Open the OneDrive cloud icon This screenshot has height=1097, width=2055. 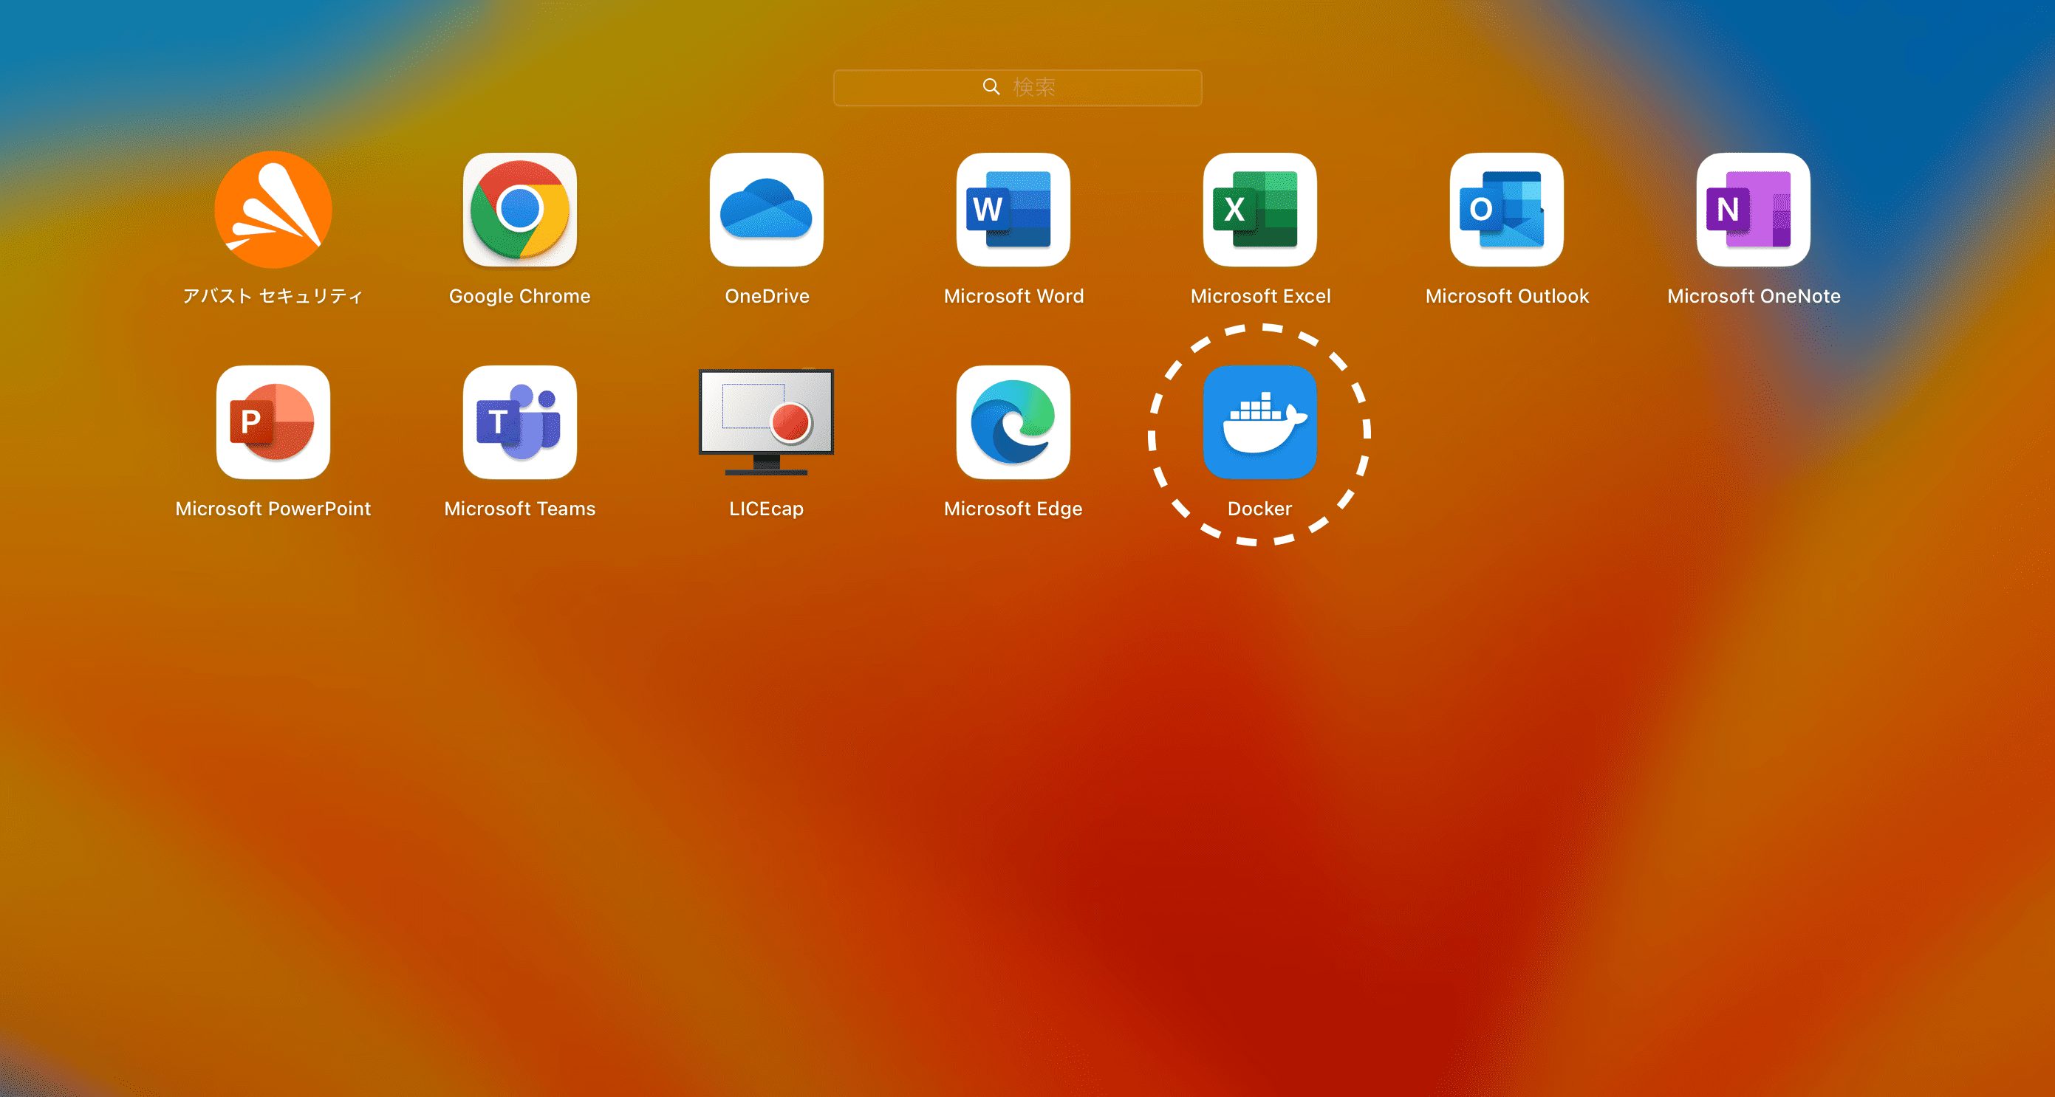[x=767, y=210]
